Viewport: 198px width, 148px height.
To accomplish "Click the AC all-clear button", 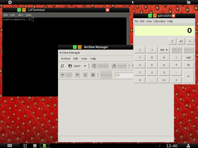I will click(181, 41).
